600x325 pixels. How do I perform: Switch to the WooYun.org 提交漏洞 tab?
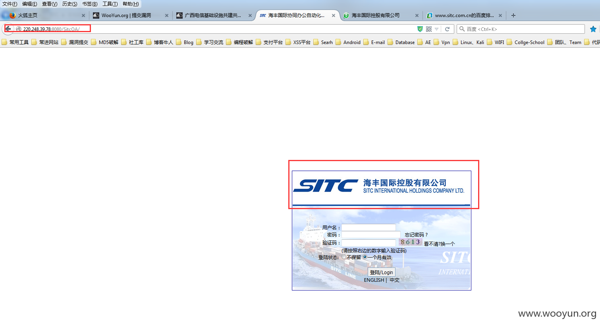[x=130, y=15]
